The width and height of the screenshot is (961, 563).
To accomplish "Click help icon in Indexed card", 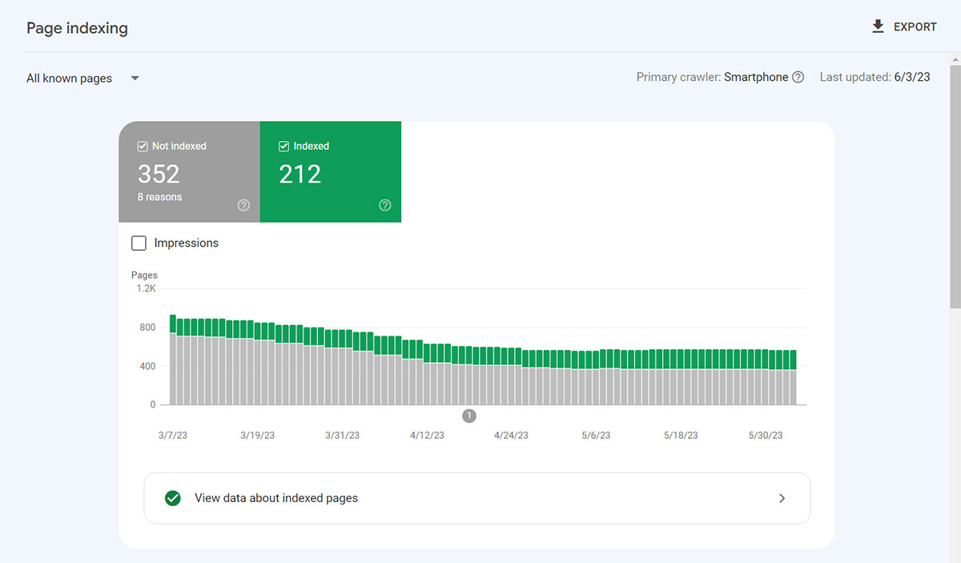I will tap(384, 205).
